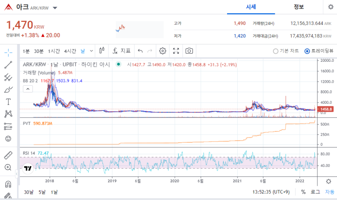Select the XABCD pattern tool
337x200 pixels.
(8, 114)
